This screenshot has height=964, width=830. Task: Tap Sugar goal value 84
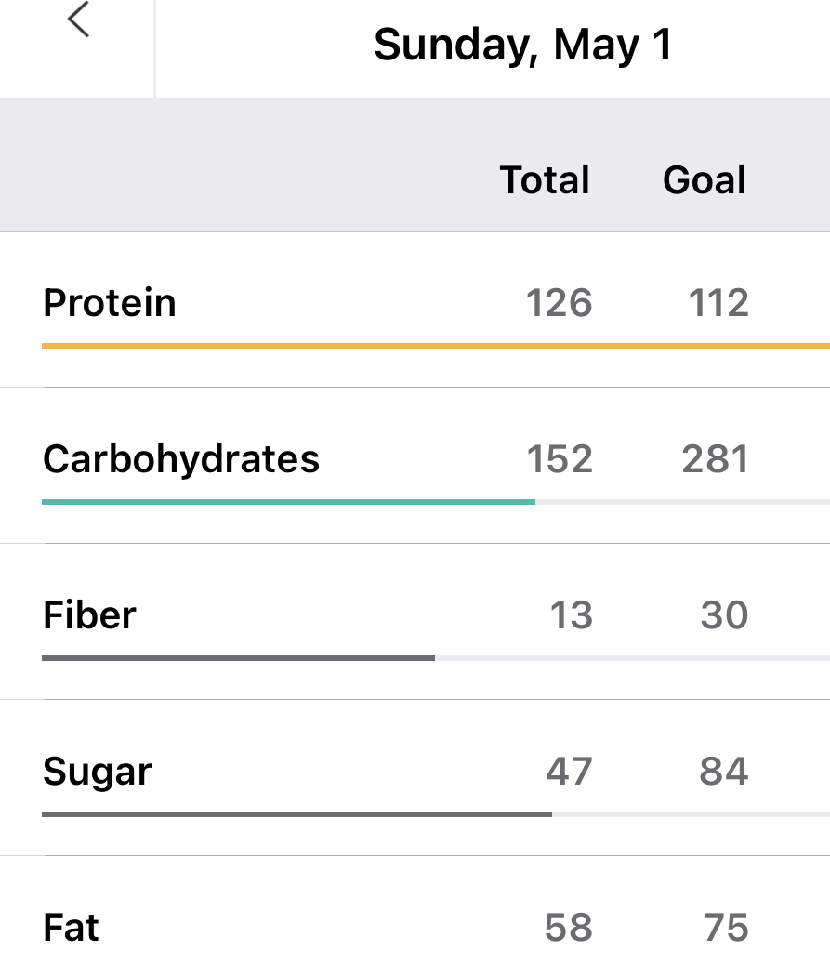click(724, 772)
